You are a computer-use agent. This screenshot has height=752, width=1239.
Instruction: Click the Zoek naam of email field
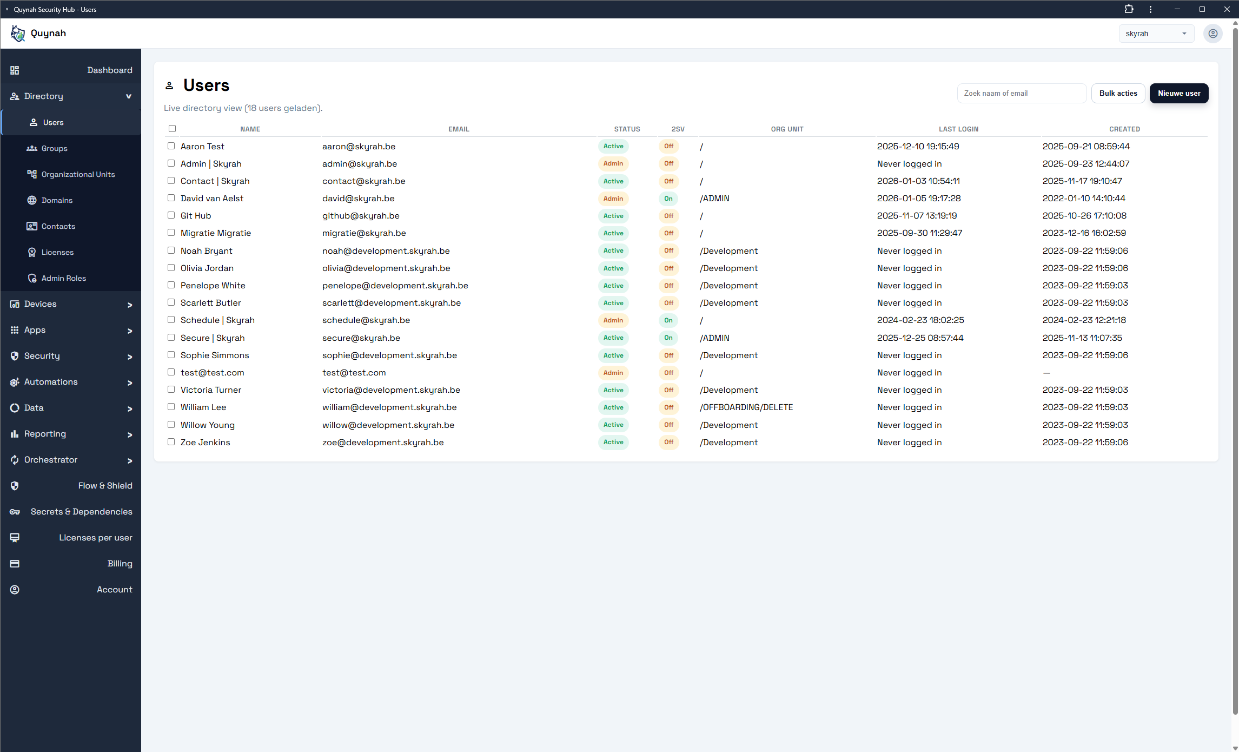(x=1021, y=93)
